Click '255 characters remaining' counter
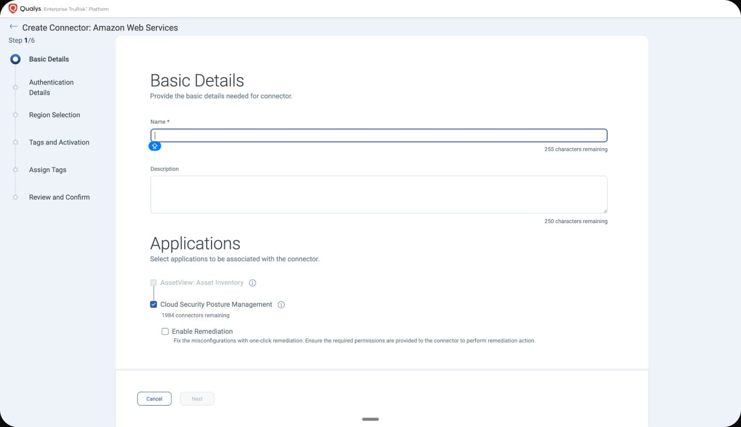Viewport: 741px width, 427px height. (576, 149)
